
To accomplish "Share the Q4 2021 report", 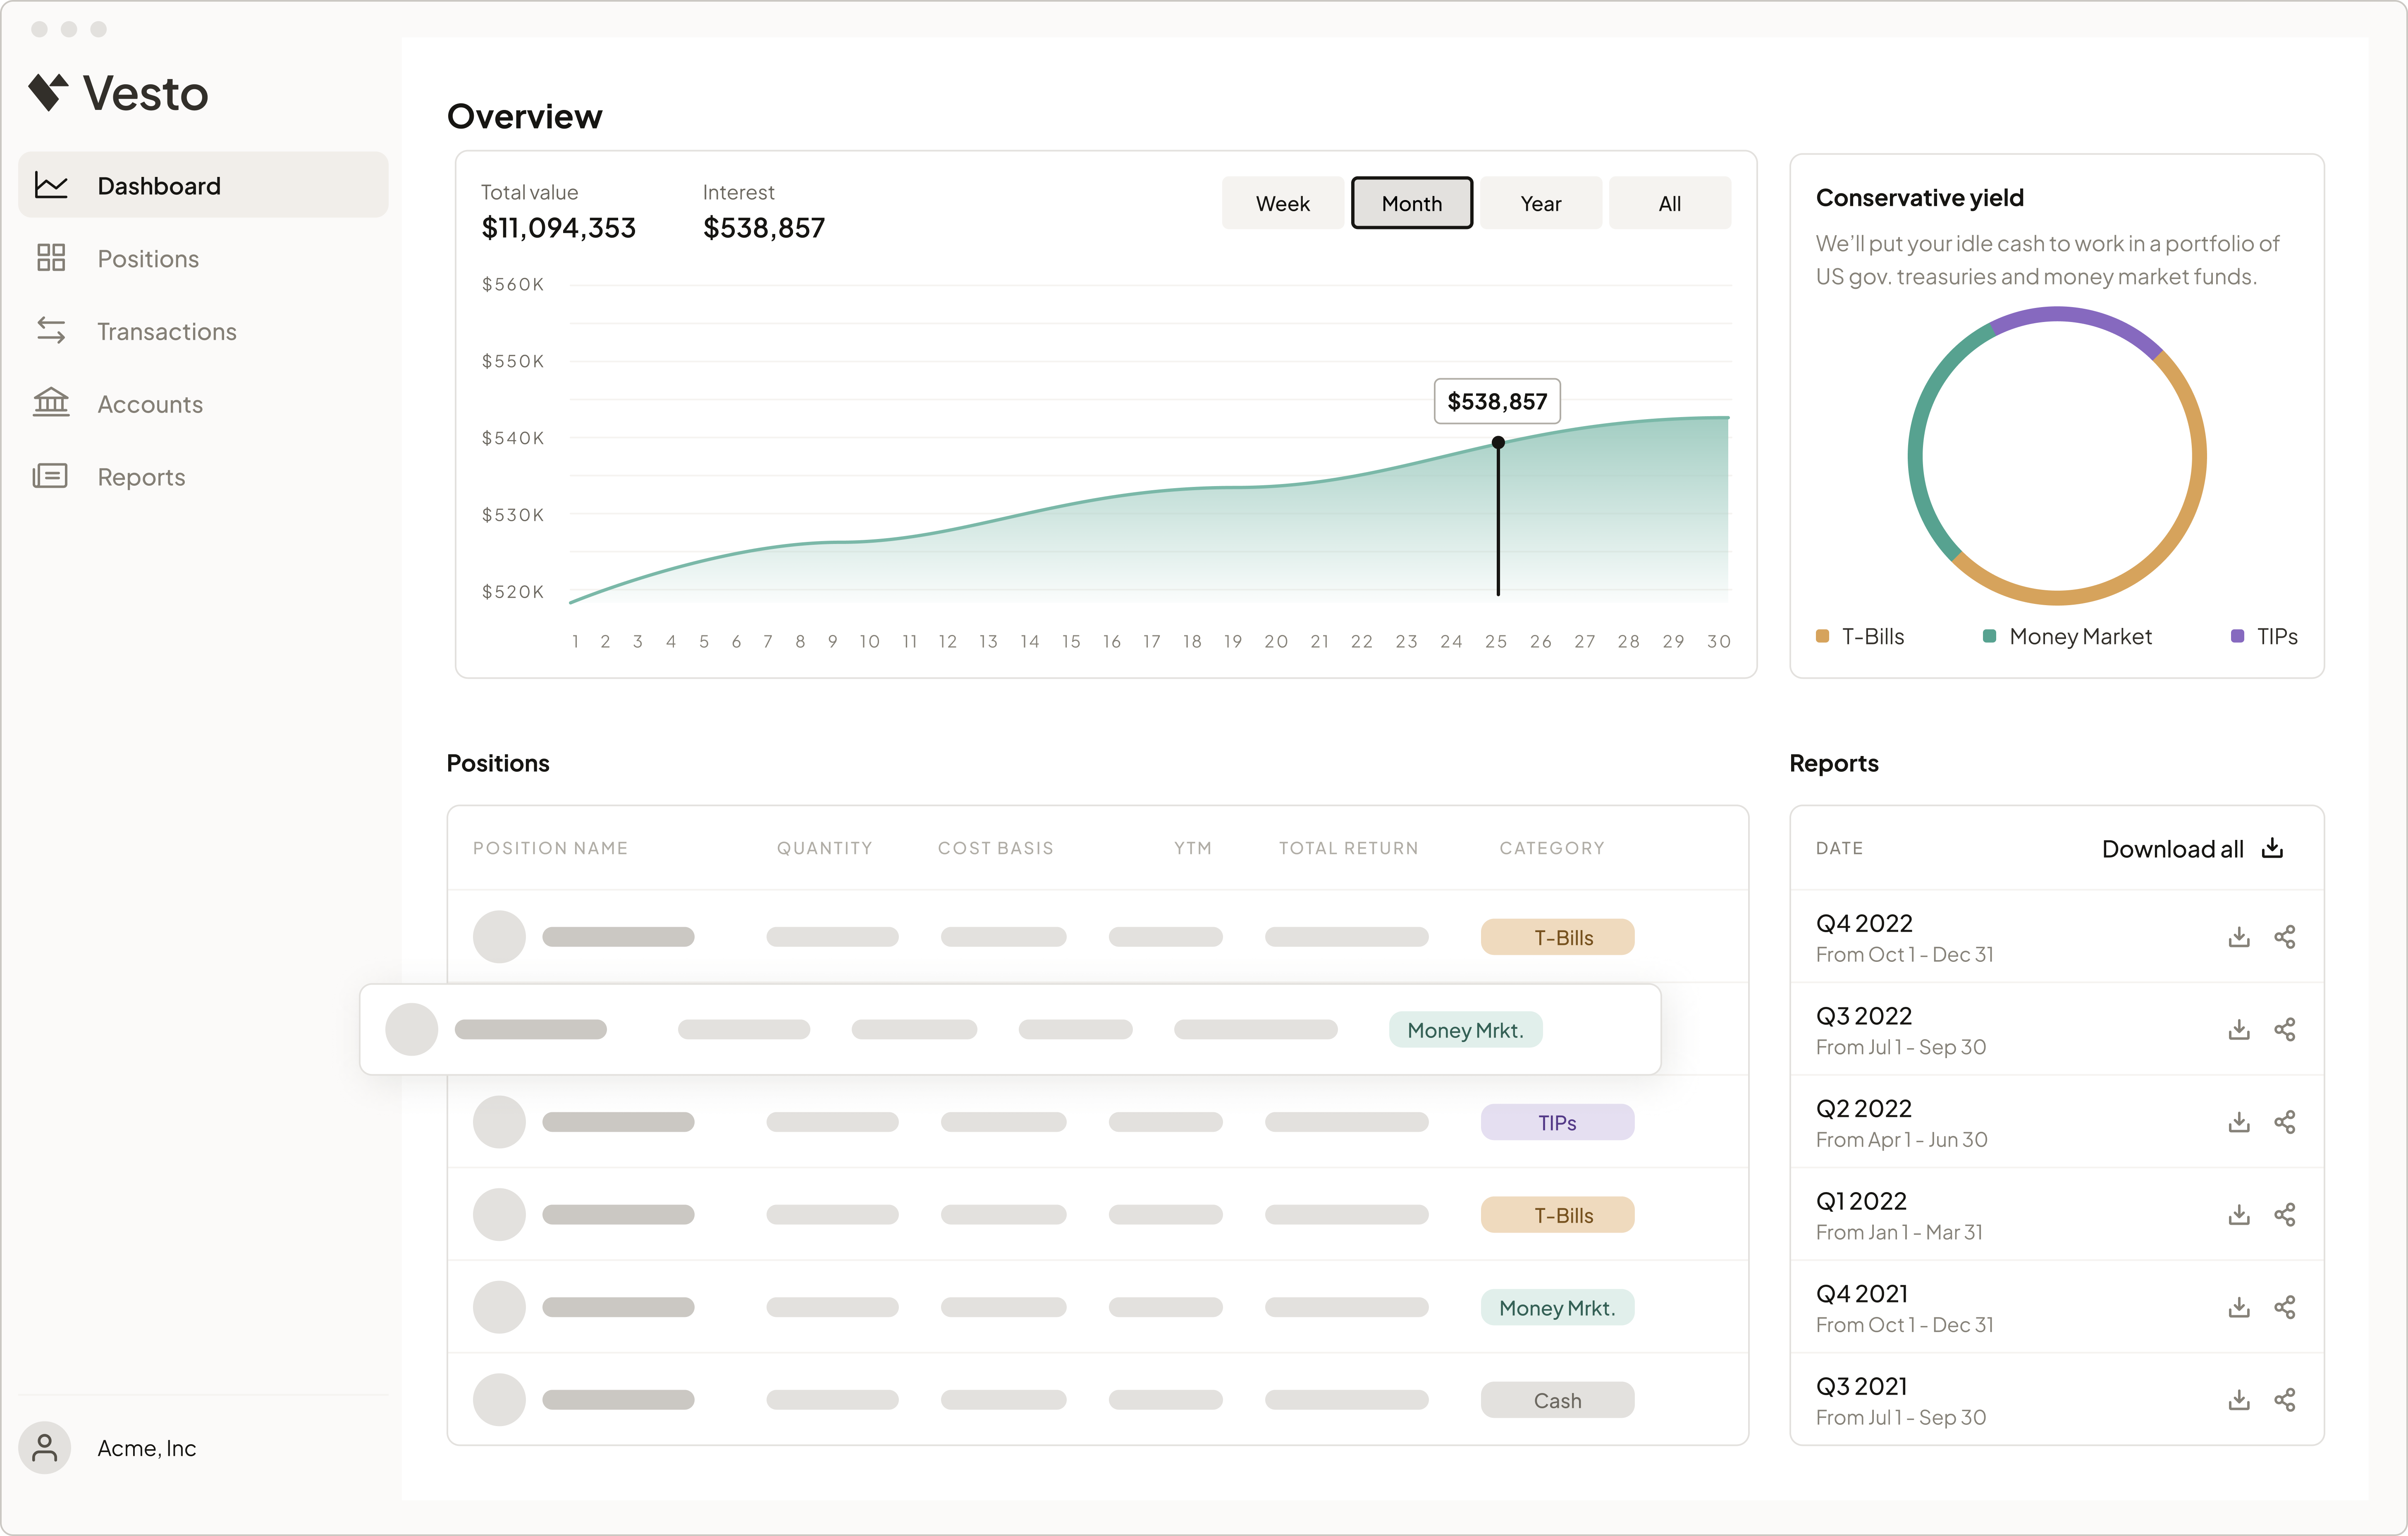I will [x=2285, y=1307].
